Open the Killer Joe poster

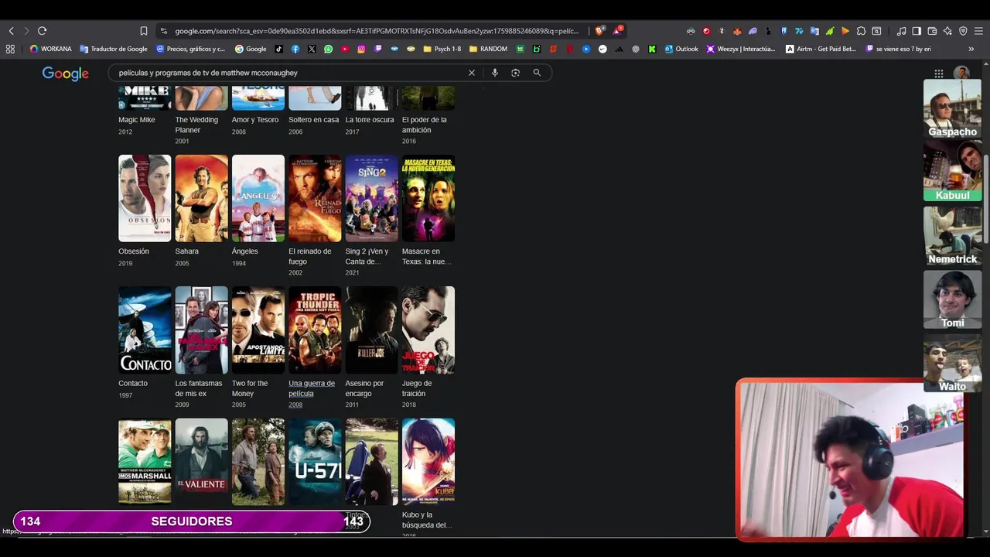[x=371, y=330]
